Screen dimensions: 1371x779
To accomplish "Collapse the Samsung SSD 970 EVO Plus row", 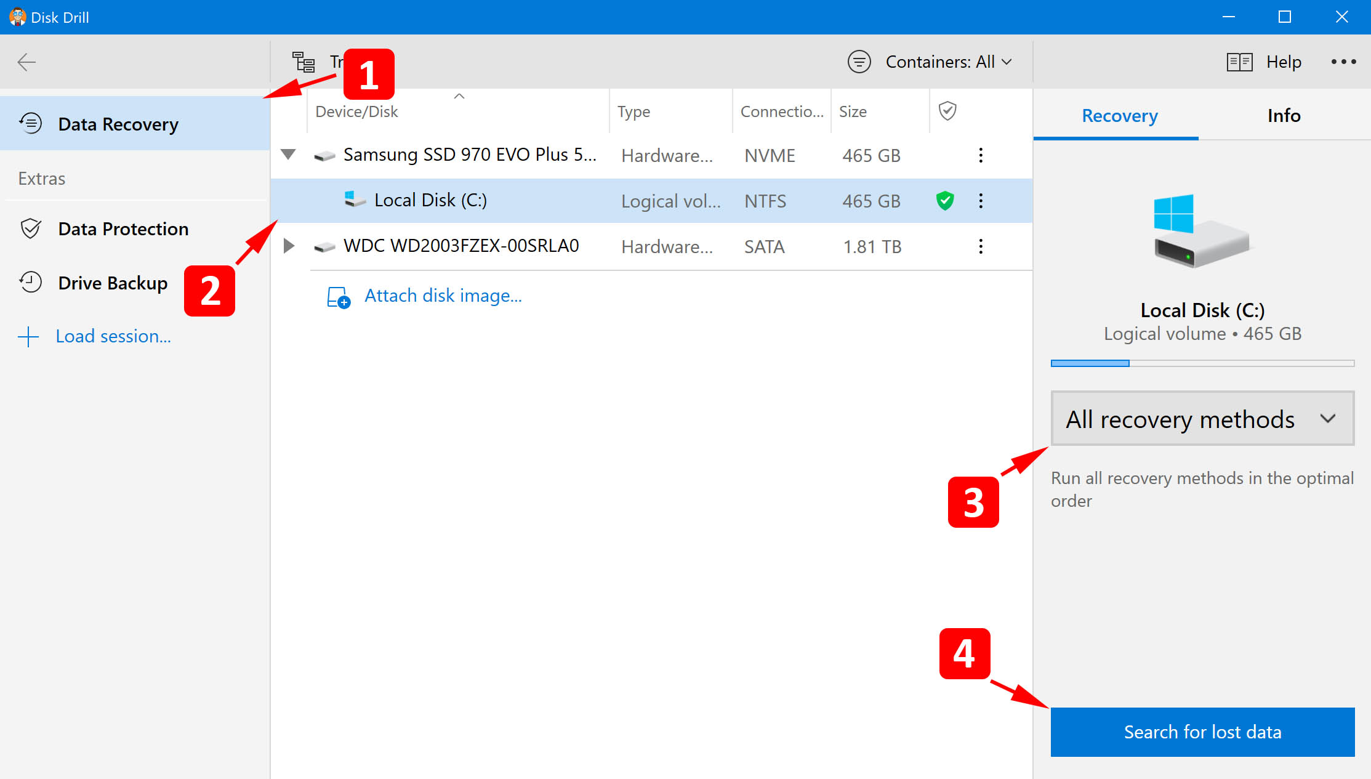I will click(x=288, y=154).
